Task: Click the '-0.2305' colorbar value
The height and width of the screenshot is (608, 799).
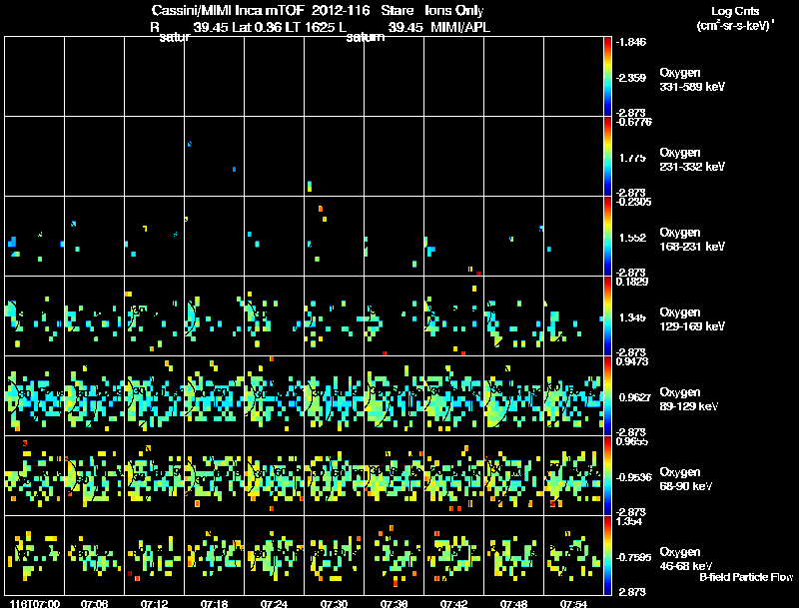Action: (633, 202)
